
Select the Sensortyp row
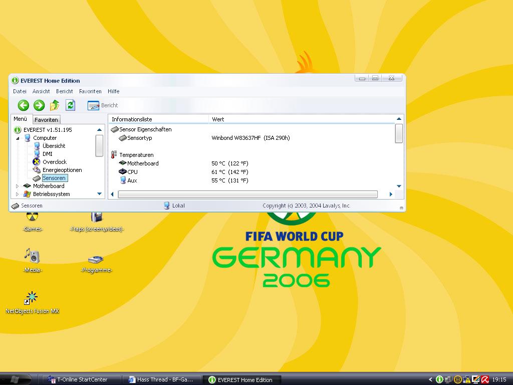(135, 138)
